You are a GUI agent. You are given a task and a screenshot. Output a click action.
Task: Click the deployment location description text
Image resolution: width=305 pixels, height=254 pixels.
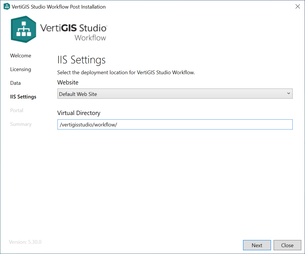(126, 72)
